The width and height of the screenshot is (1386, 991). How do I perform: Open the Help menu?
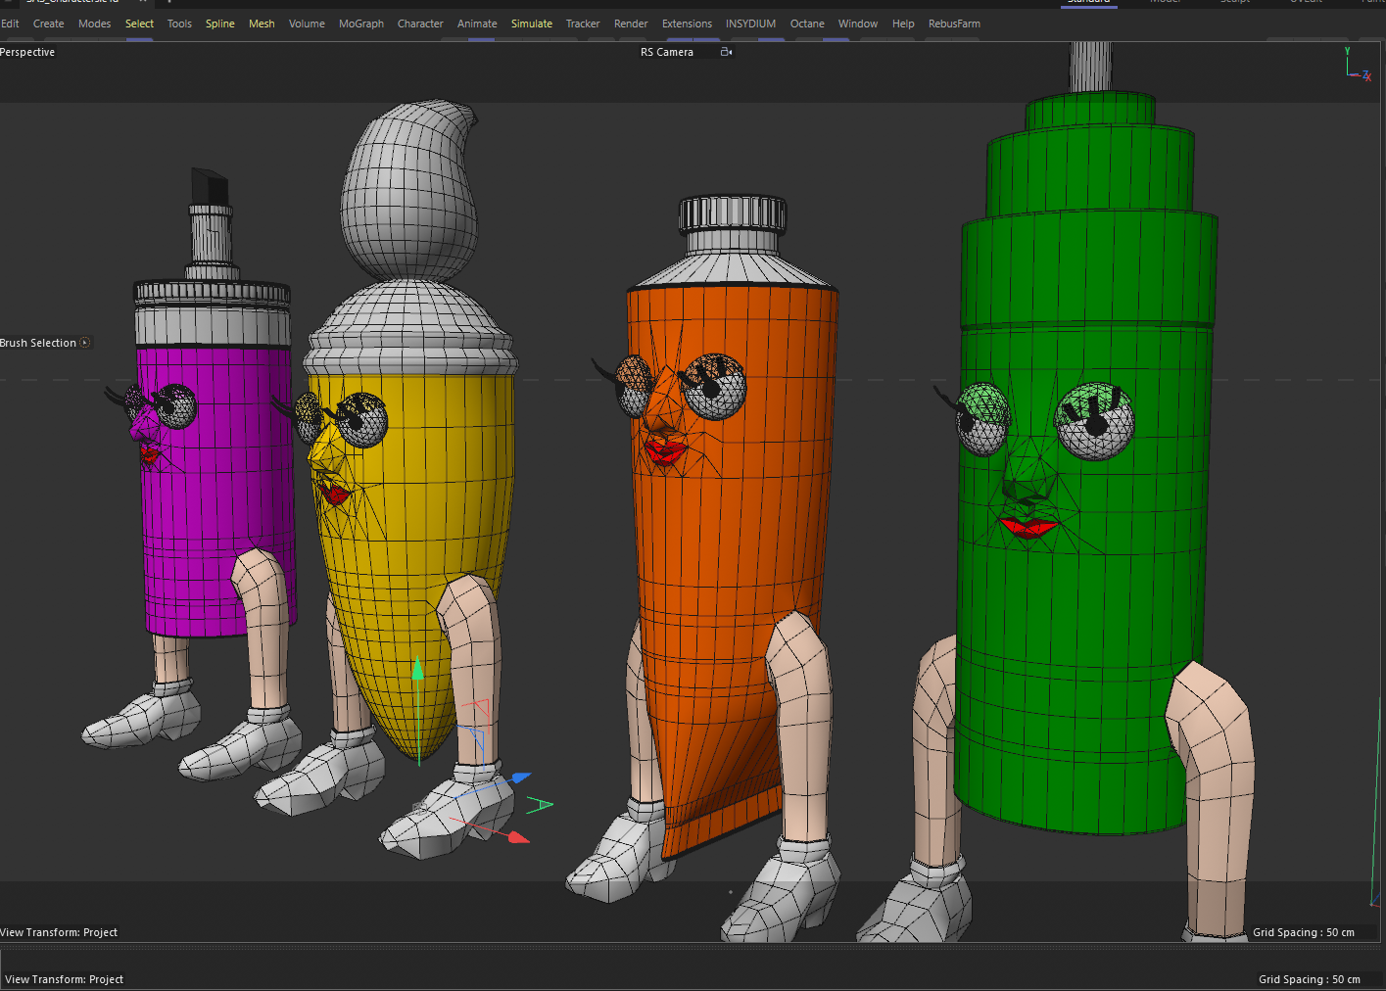point(903,24)
